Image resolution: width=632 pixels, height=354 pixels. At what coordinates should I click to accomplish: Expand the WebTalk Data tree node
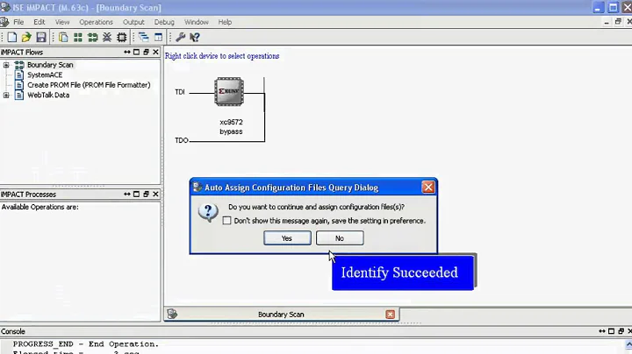(x=6, y=96)
